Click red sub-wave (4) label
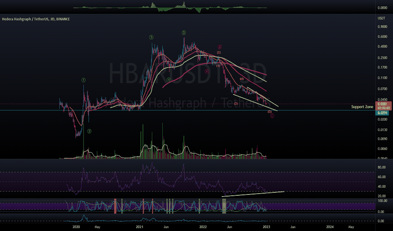Screen dimensions: 393x231 tap(242, 79)
